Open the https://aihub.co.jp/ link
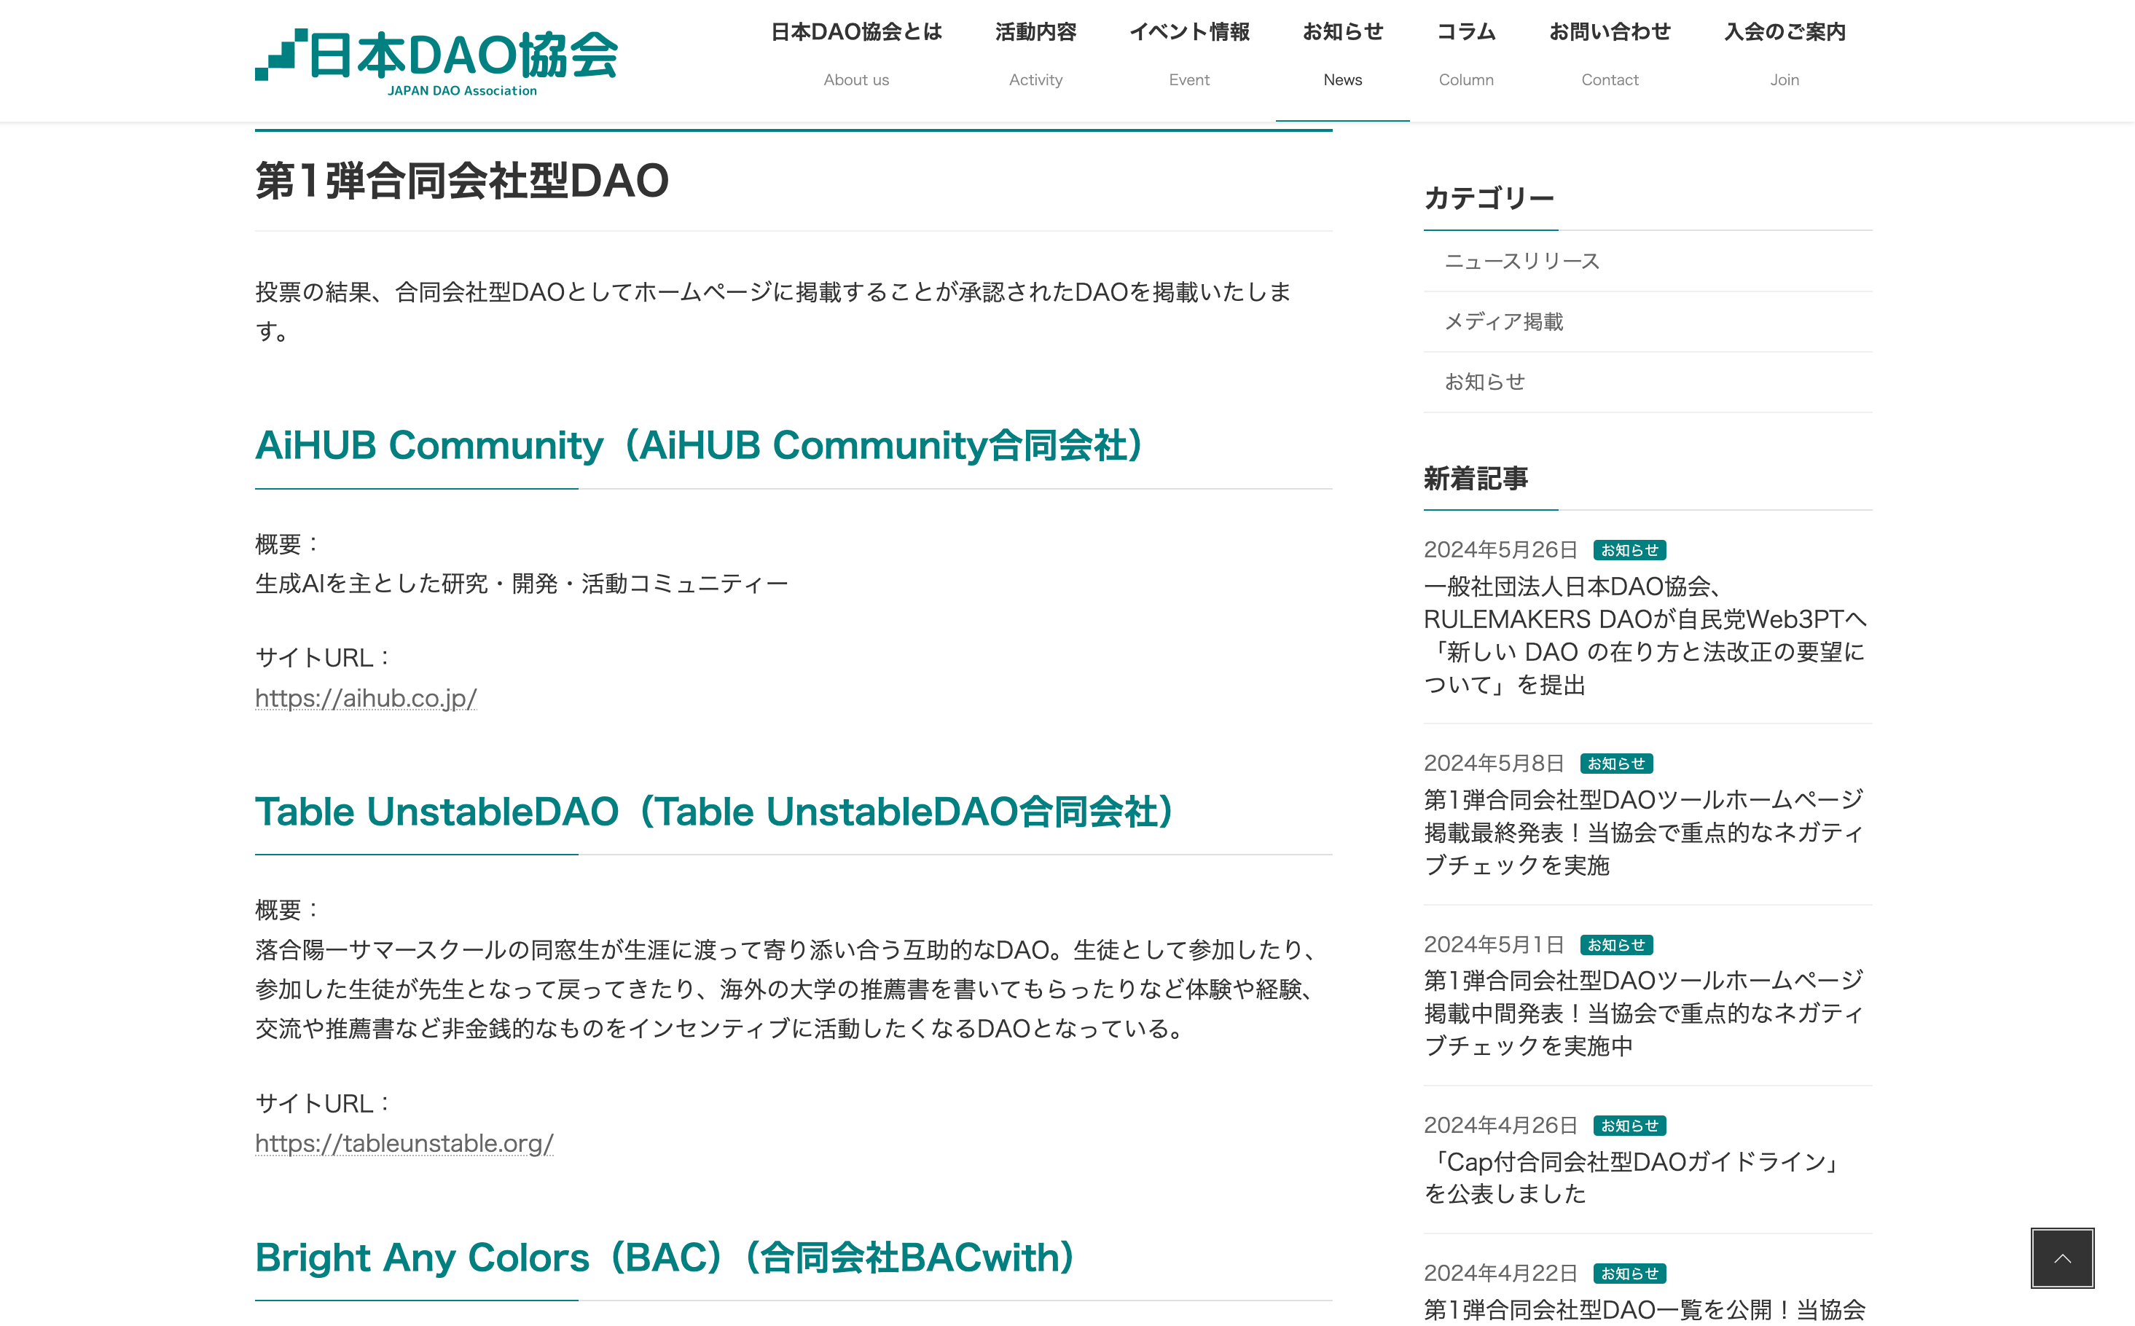Image resolution: width=2135 pixels, height=1326 pixels. (x=366, y=698)
